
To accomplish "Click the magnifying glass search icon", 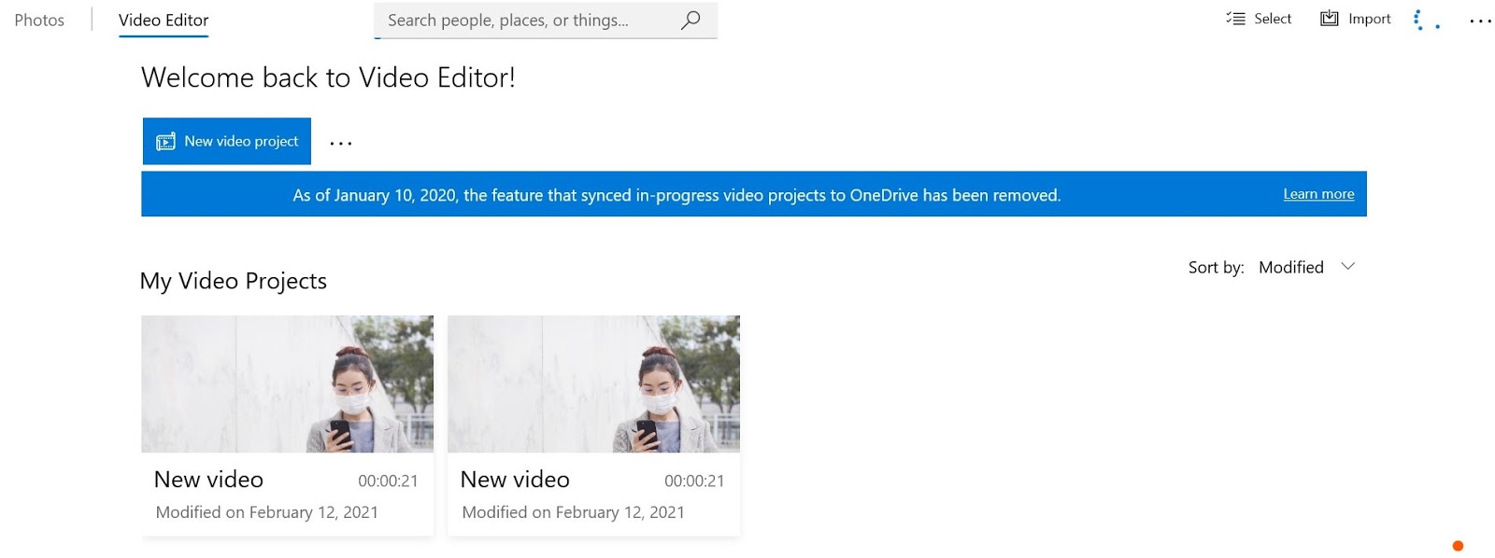I will (x=691, y=20).
